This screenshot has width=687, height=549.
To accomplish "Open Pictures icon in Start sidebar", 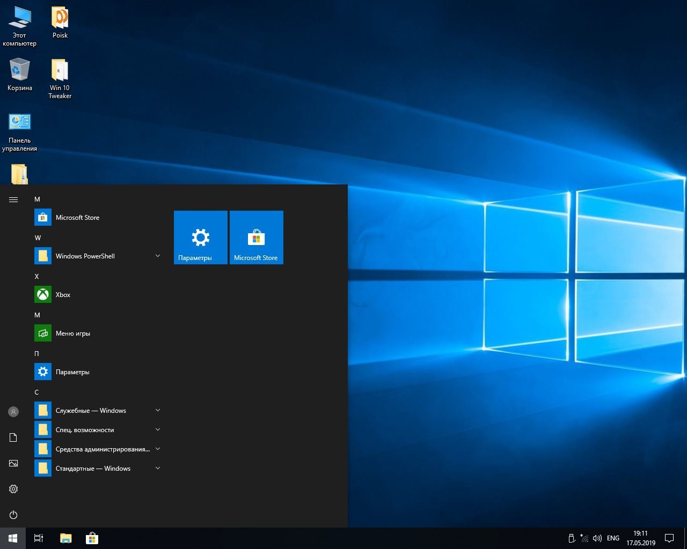I will 13,463.
